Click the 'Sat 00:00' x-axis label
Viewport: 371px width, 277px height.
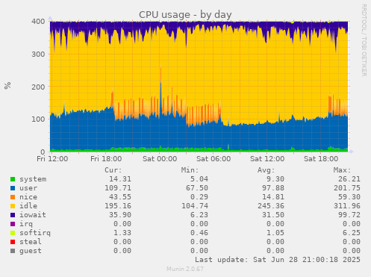point(160,159)
